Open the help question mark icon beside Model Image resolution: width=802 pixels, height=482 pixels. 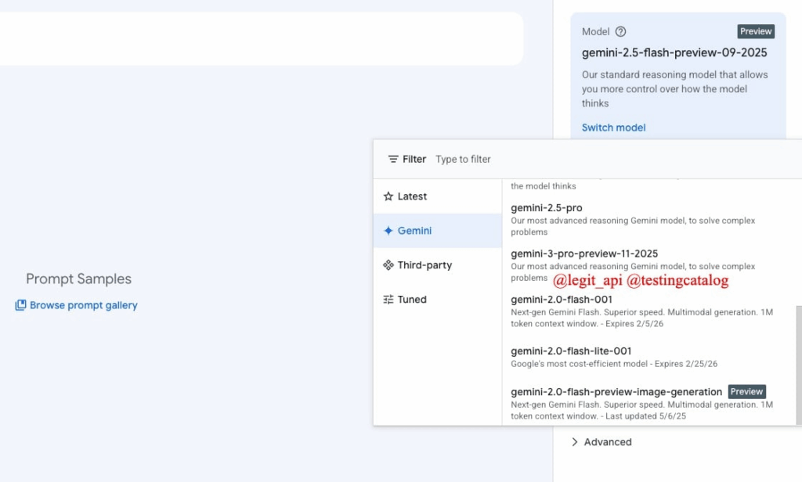[x=619, y=31]
